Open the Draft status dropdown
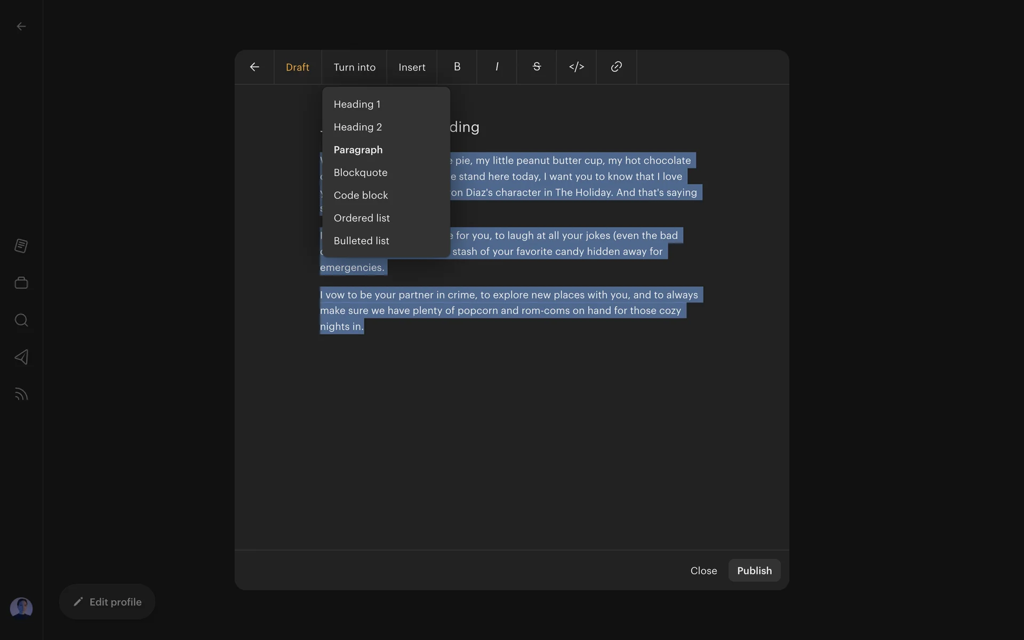Viewport: 1024px width, 640px height. coord(297,67)
